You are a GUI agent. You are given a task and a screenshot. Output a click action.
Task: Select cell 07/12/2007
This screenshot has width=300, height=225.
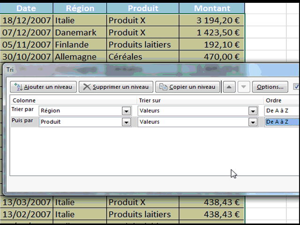click(26, 32)
